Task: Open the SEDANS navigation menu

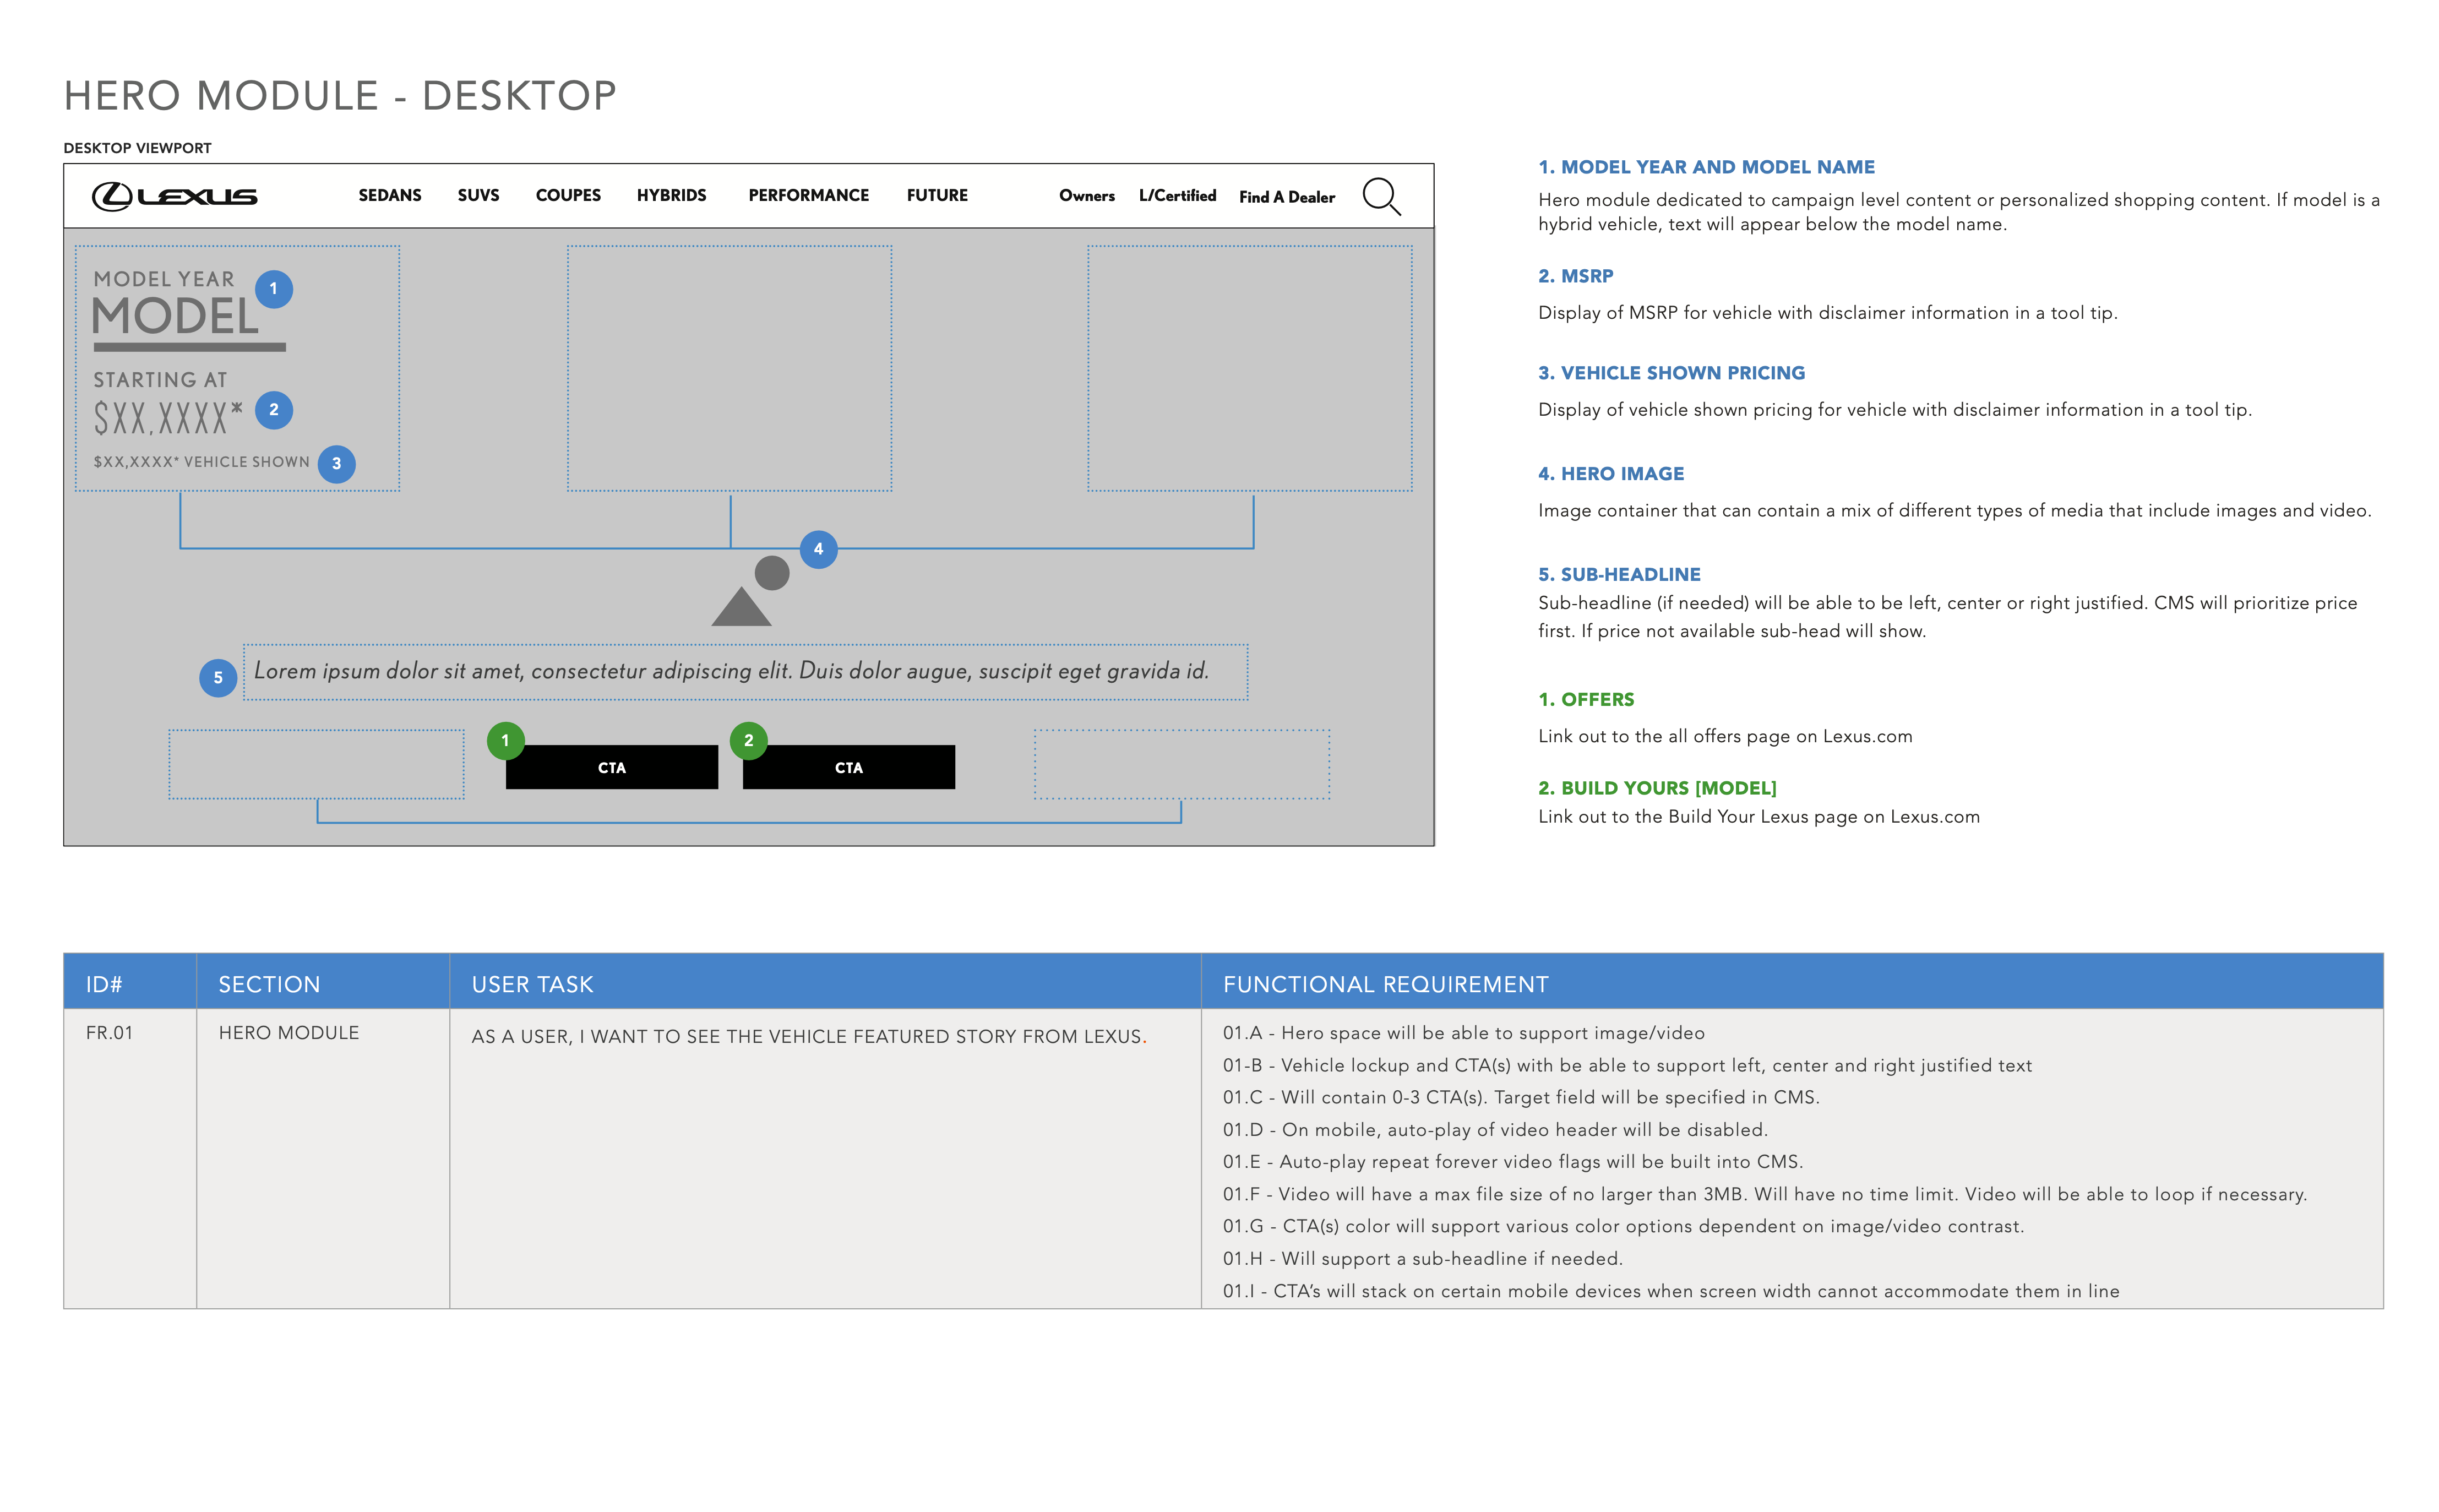Action: (390, 196)
